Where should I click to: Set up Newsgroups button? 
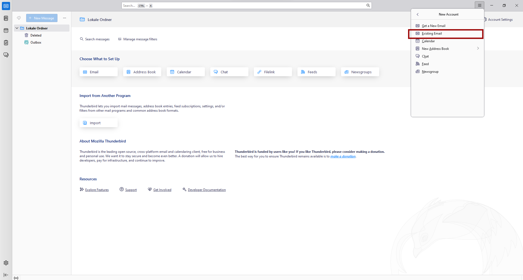pos(360,72)
